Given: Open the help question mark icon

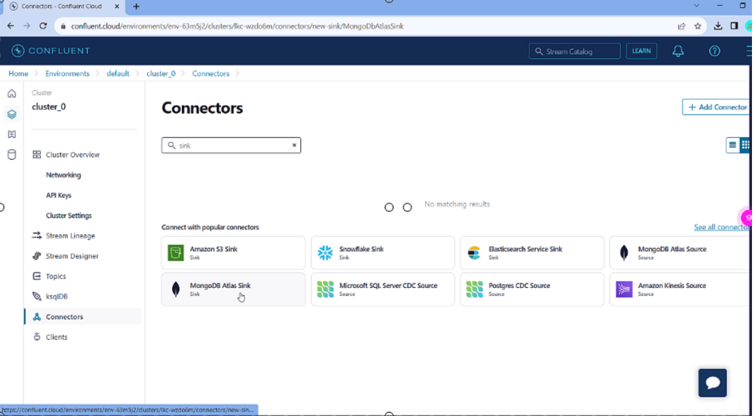Looking at the screenshot, I should (714, 51).
